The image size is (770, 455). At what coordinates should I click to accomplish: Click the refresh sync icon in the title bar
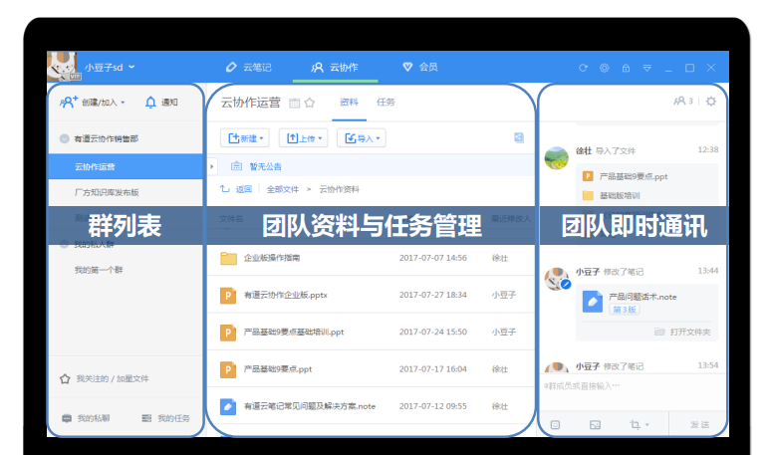click(583, 68)
